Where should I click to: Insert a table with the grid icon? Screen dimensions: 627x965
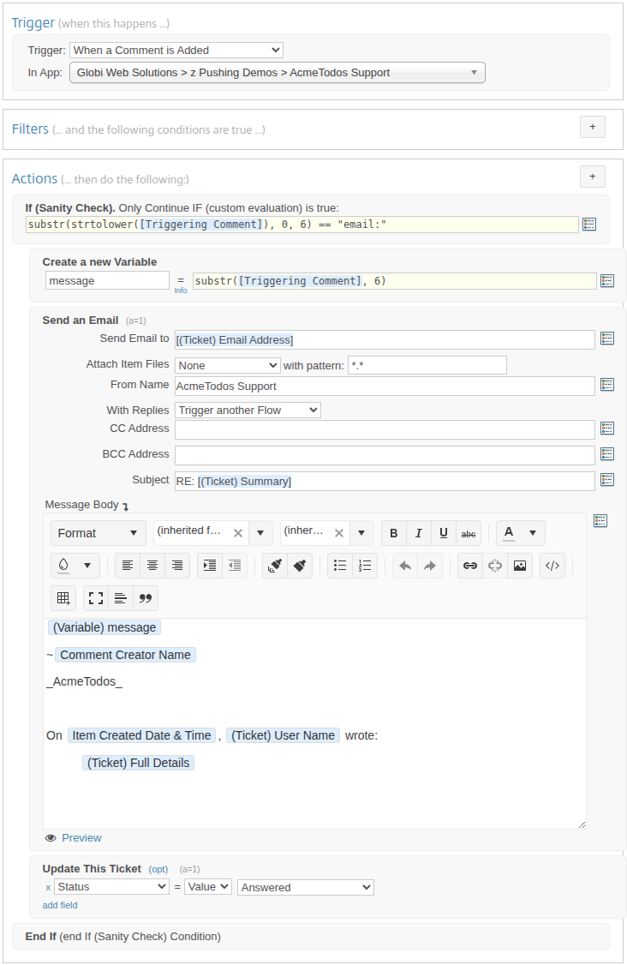[x=63, y=598]
